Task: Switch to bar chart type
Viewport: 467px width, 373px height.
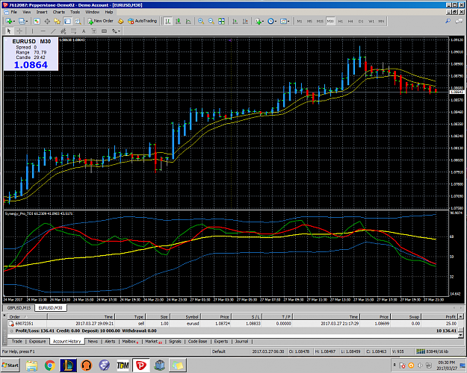Action: pyautogui.click(x=168, y=21)
